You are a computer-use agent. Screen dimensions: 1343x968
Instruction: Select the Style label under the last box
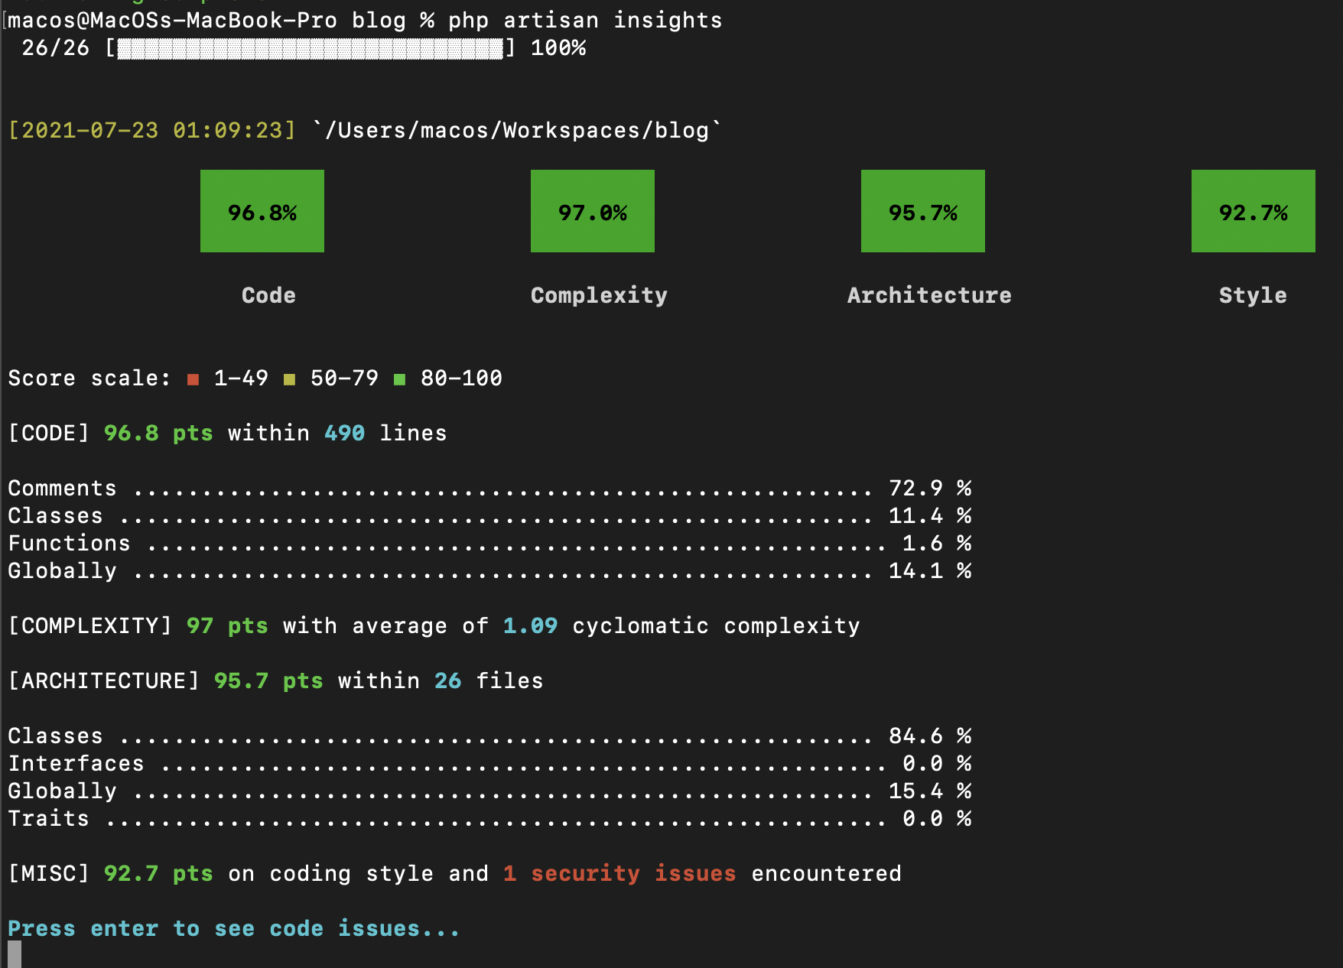(x=1253, y=295)
